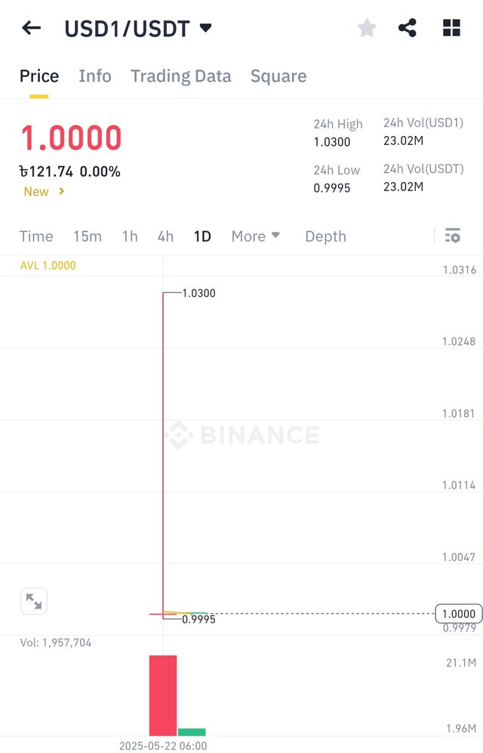Image resolution: width=483 pixels, height=753 pixels.
Task: Show the Time line chart view
Action: [x=36, y=236]
